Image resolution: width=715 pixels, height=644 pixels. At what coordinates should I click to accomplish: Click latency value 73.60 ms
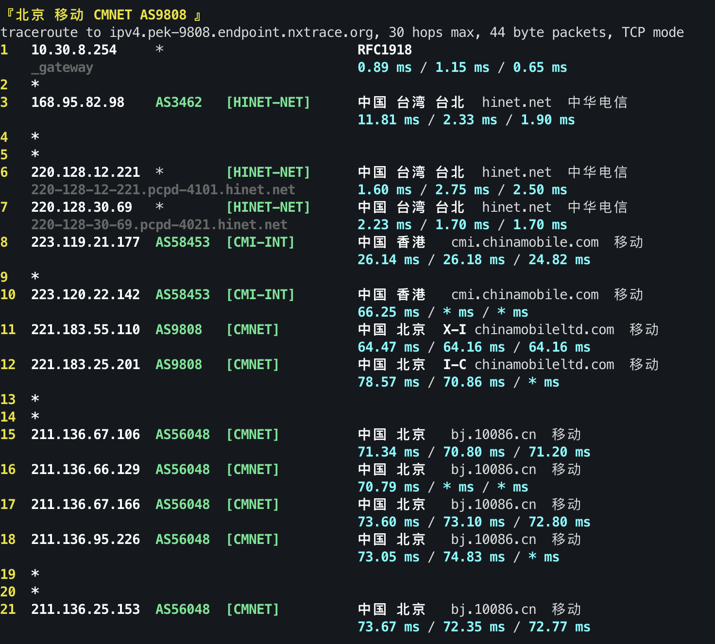[389, 522]
